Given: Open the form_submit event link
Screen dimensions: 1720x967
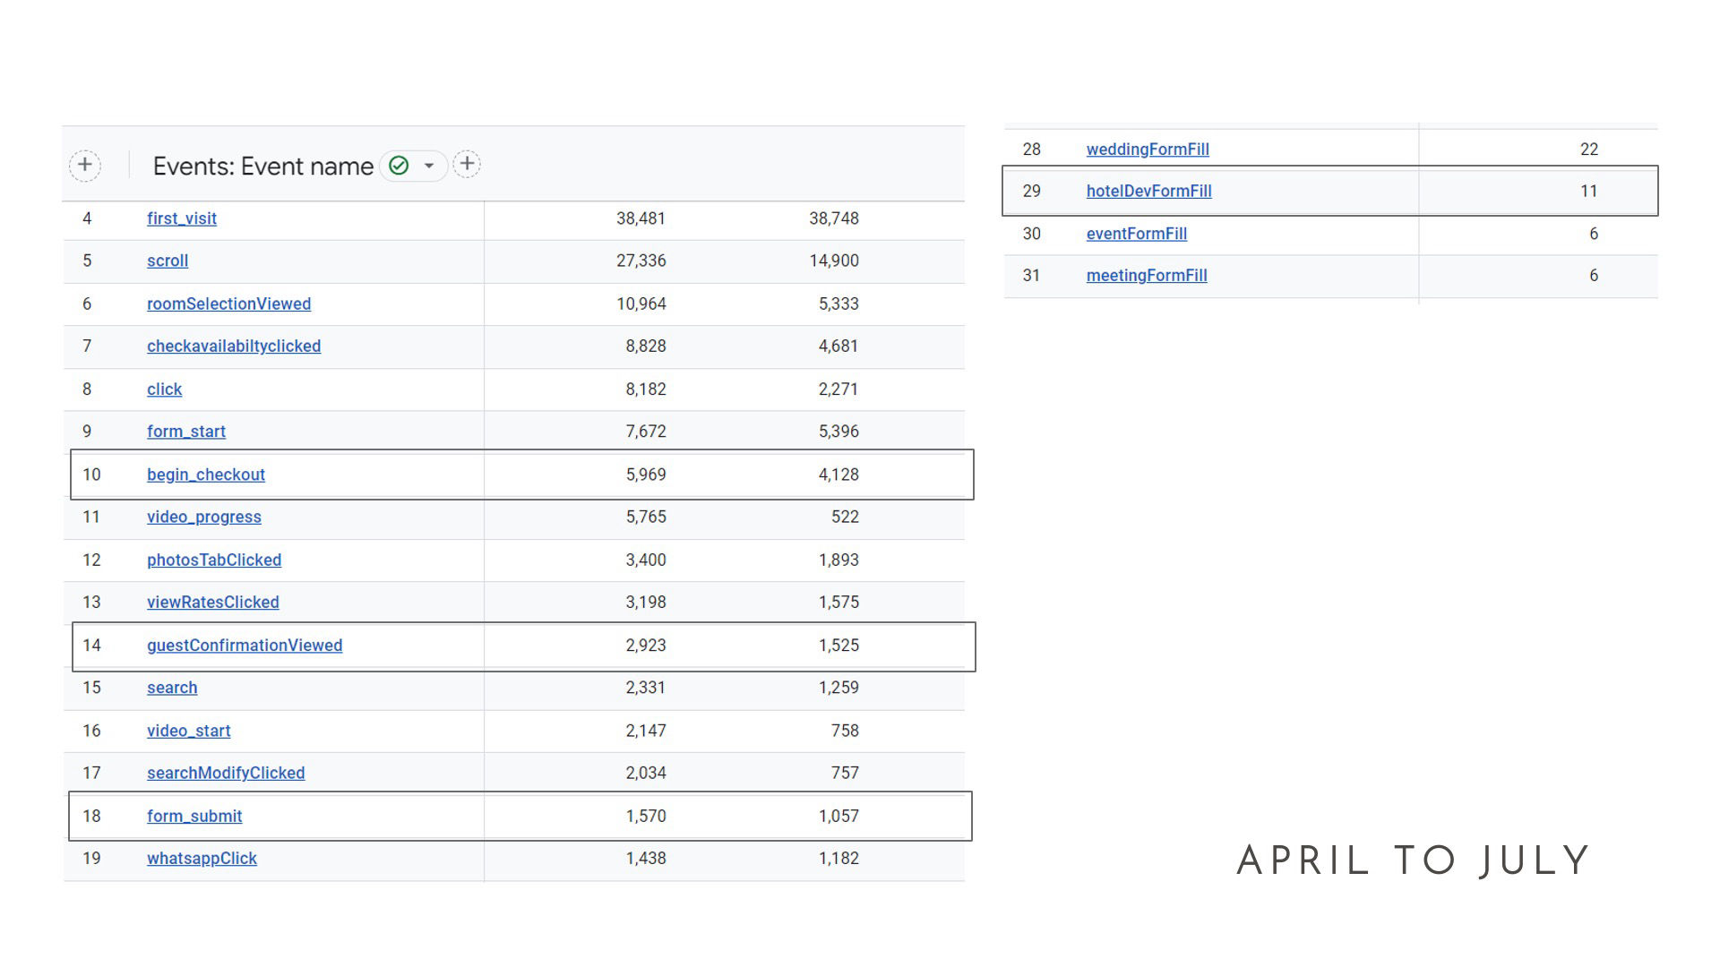Looking at the screenshot, I should [194, 816].
